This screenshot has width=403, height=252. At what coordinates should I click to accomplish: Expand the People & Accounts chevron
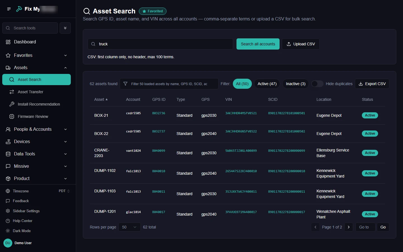point(65,129)
